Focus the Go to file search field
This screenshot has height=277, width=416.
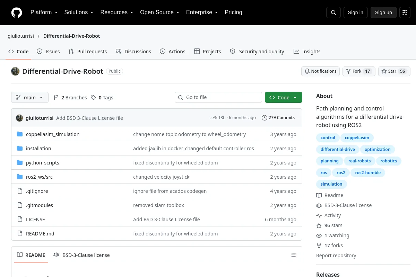(x=218, y=98)
